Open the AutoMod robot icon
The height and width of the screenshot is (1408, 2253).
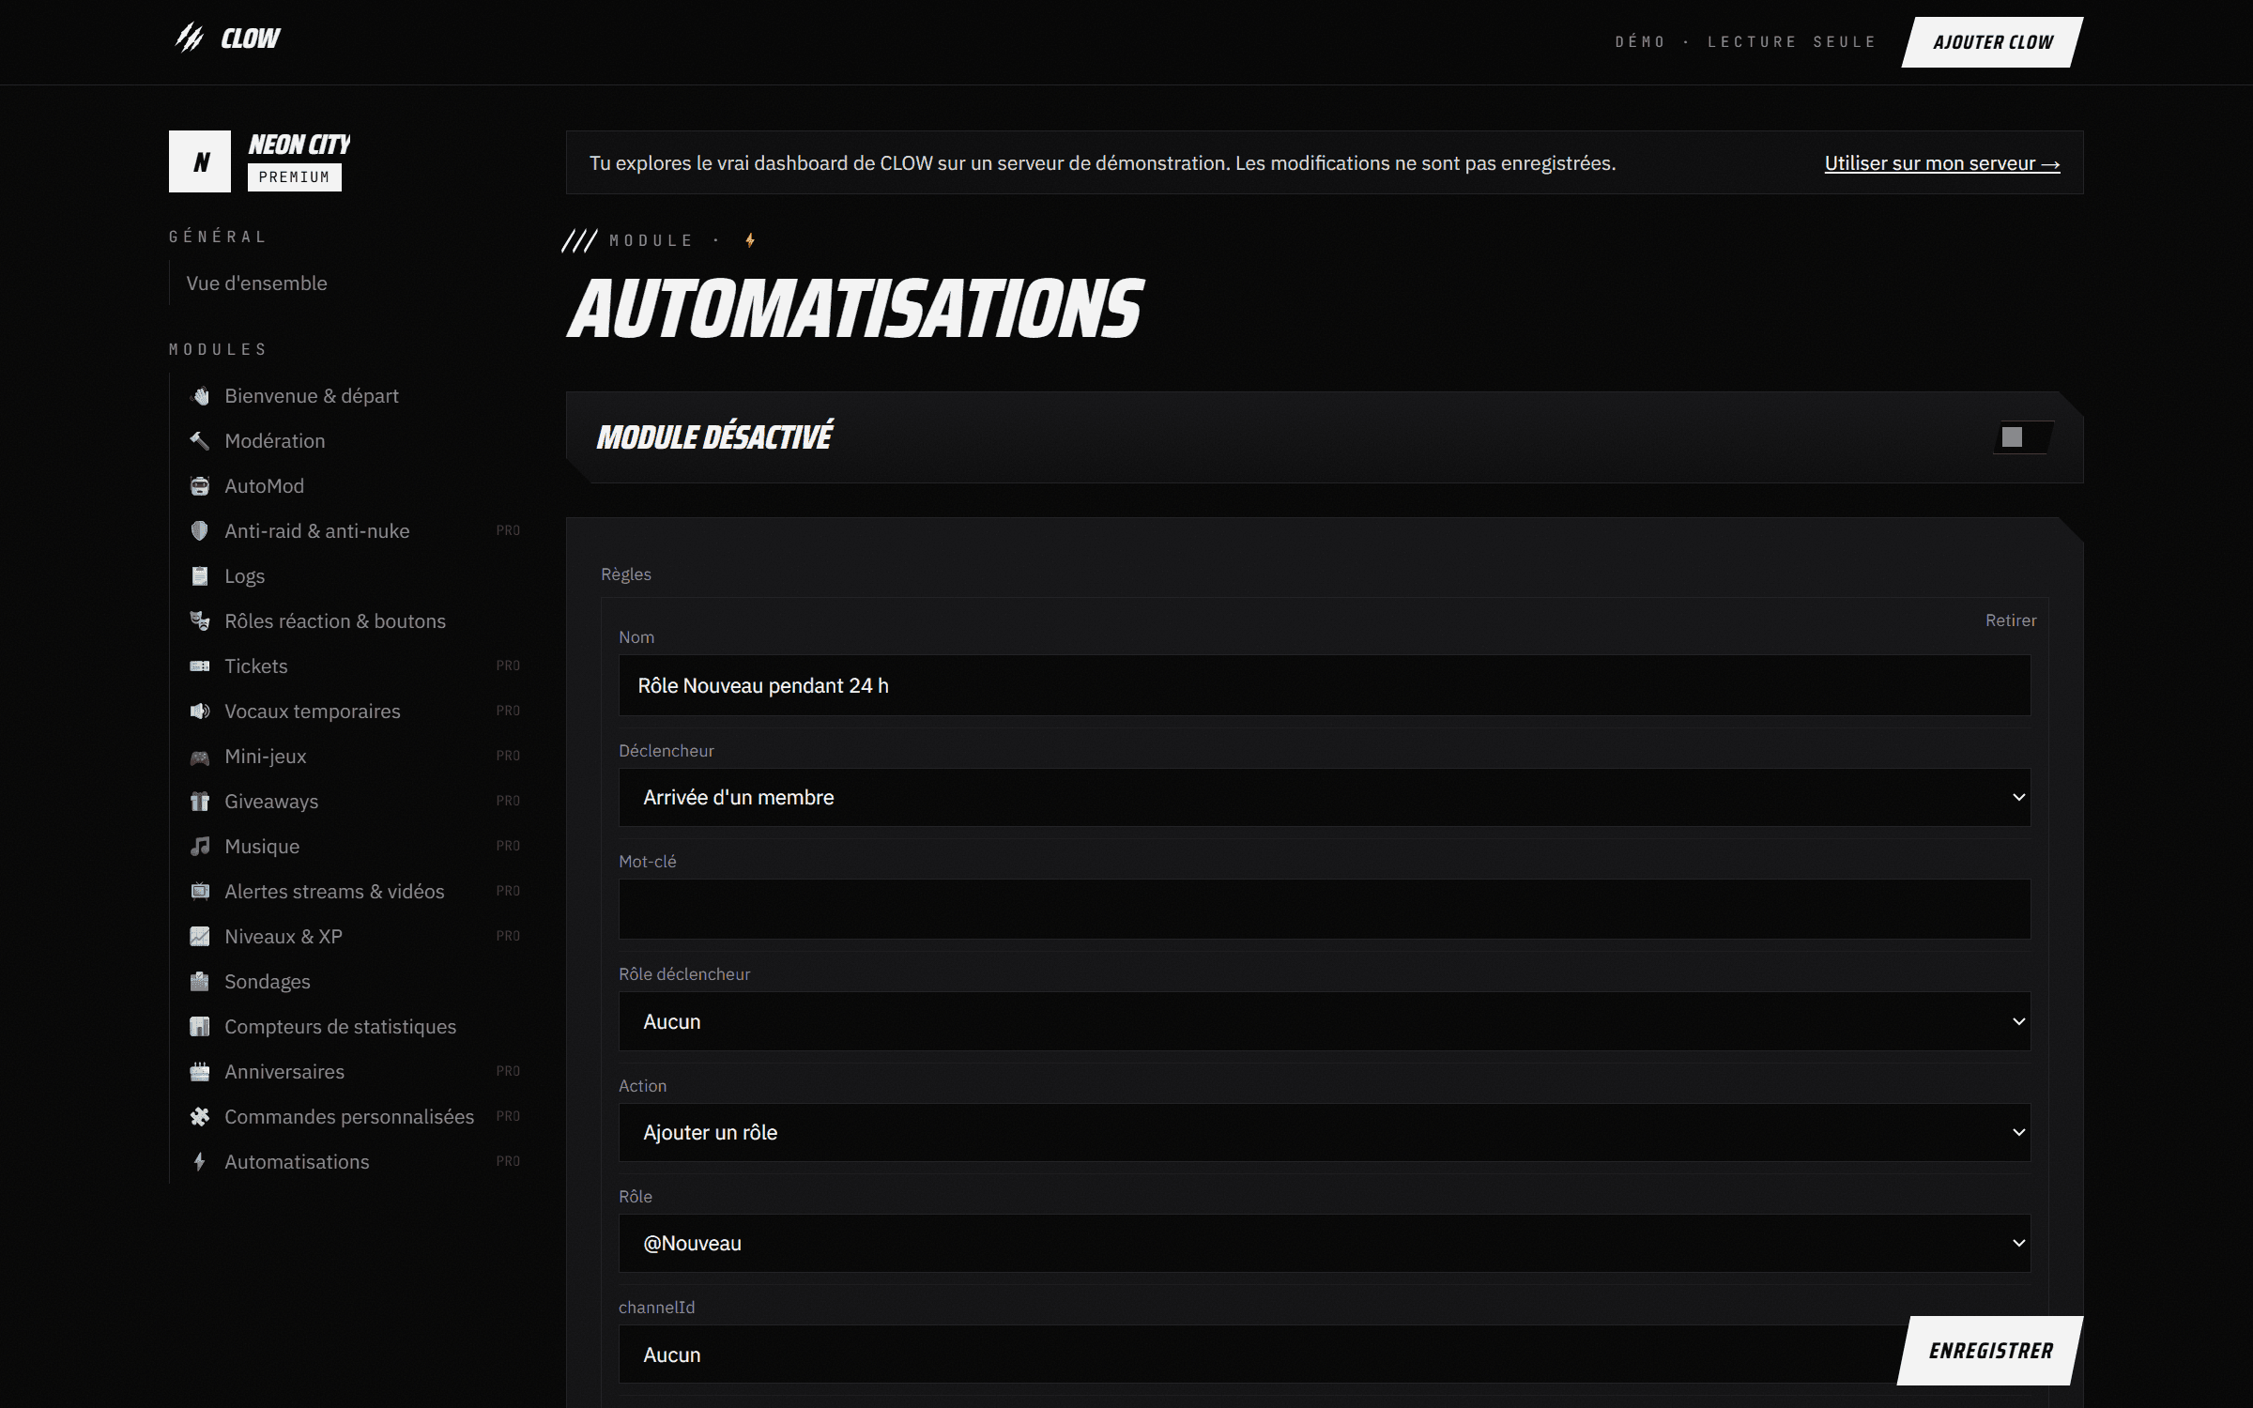[200, 486]
